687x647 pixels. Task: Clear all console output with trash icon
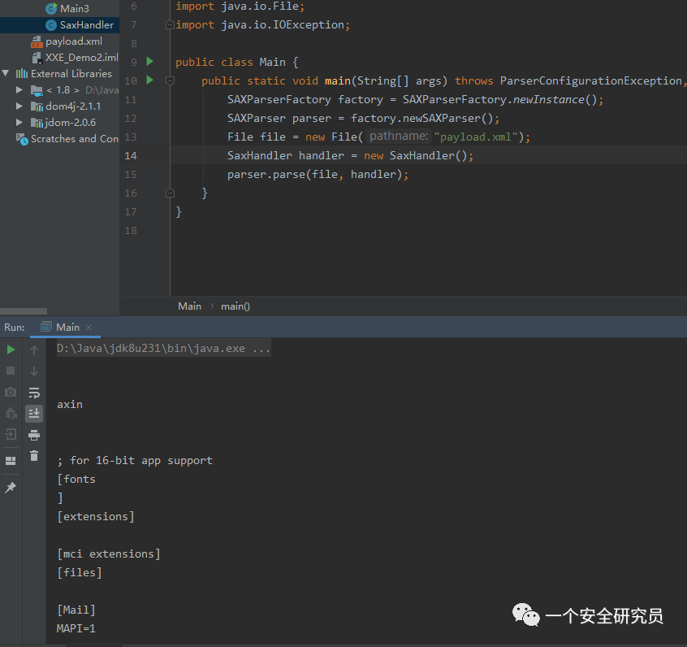coord(34,456)
